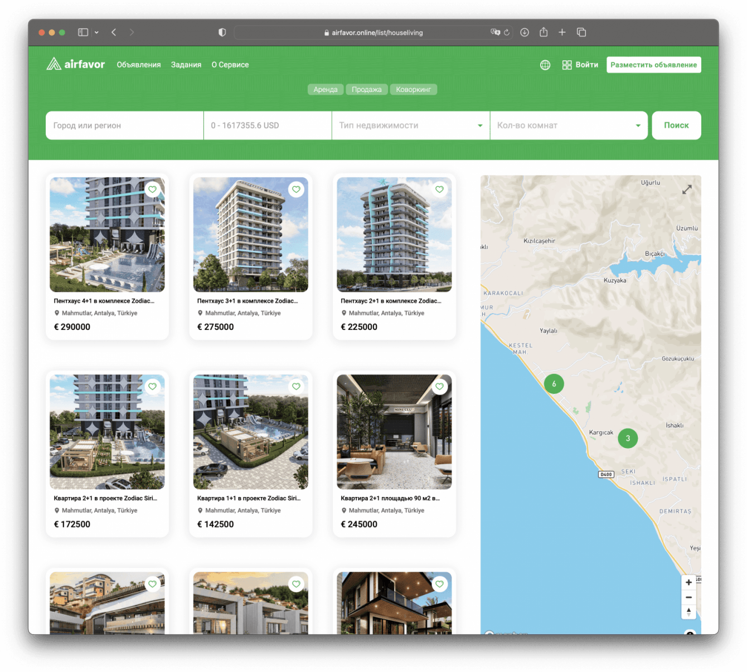
Task: Click the airfavor logo
Action: click(x=76, y=64)
